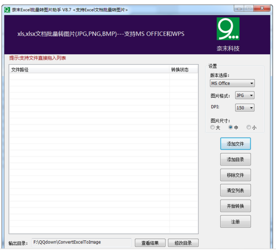276x250 pixels.
Task: Close the application window
Action: (x=262, y=8)
